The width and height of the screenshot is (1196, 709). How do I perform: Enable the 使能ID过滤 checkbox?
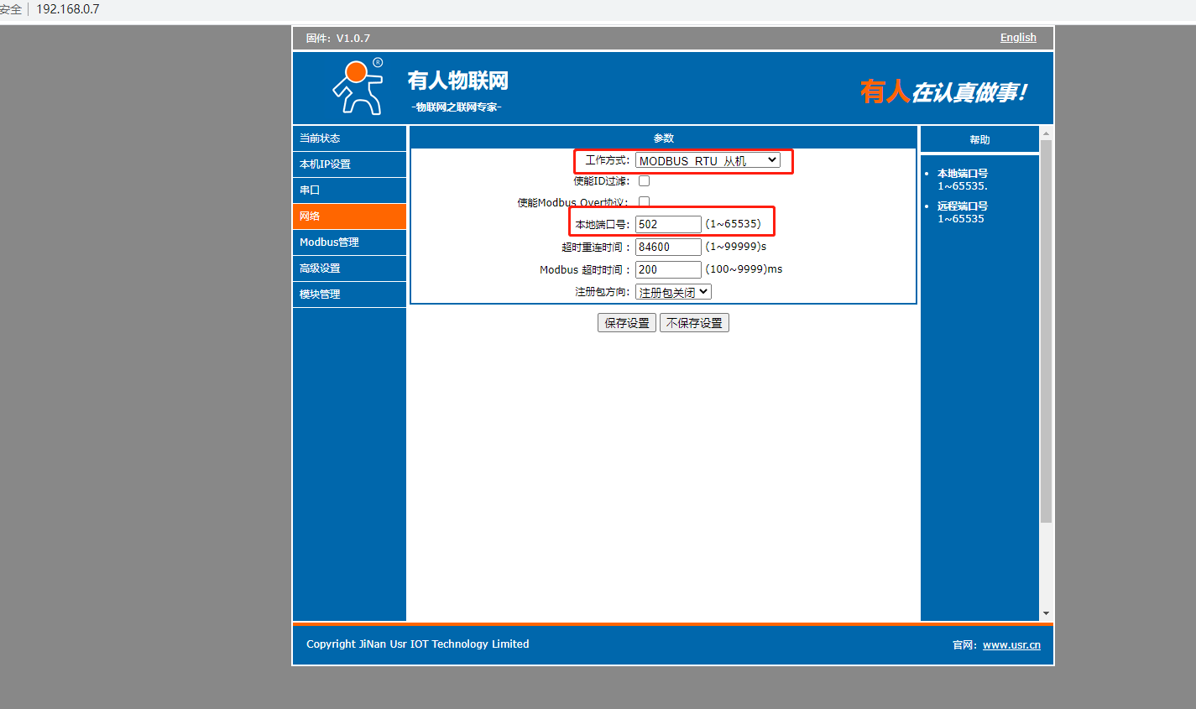click(x=644, y=180)
